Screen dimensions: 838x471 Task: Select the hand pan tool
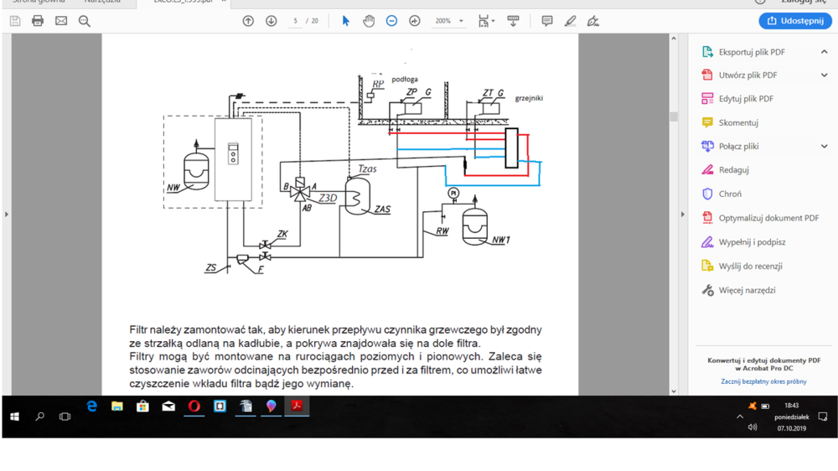point(369,21)
